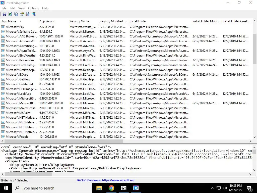The height and width of the screenshot is (193, 257).
Task: Click the icon beside Microsoft.GetHelp row
Action: (3, 79)
